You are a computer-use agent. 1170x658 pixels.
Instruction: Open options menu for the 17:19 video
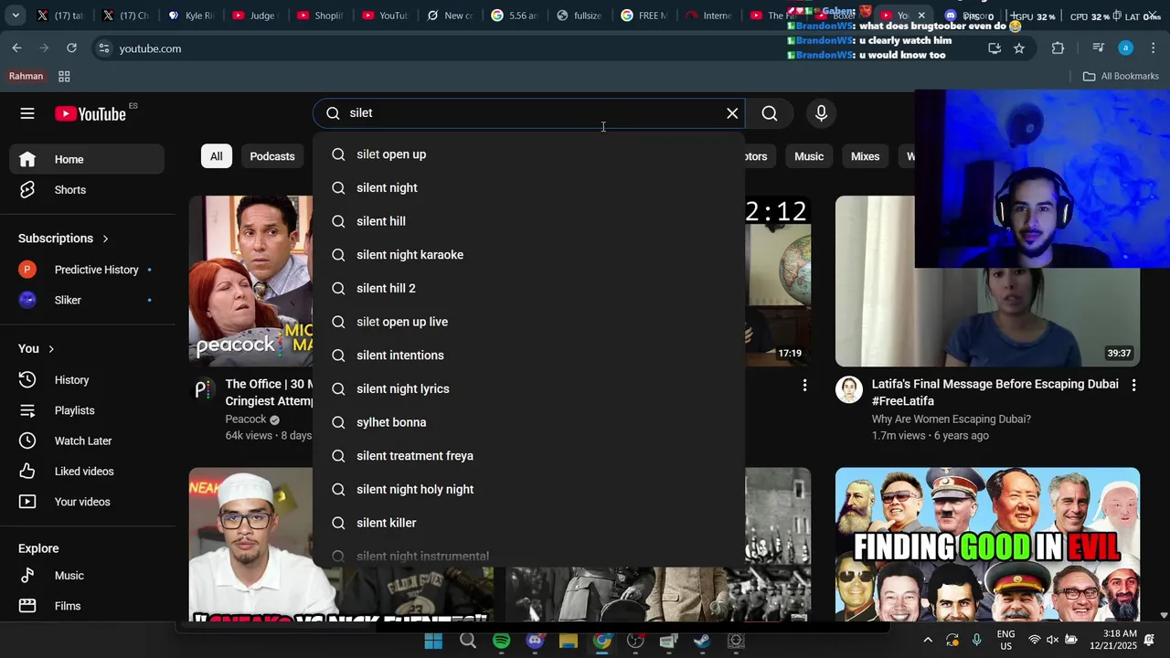(804, 386)
